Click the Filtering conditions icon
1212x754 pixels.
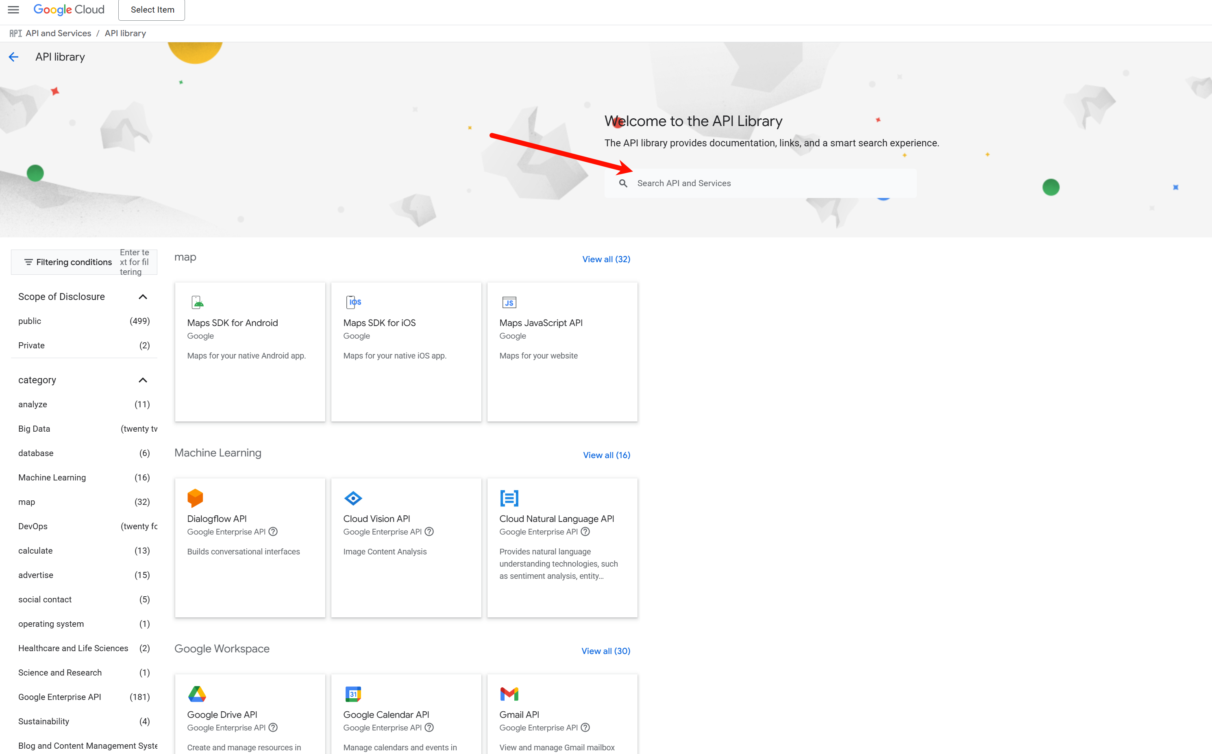(x=28, y=262)
